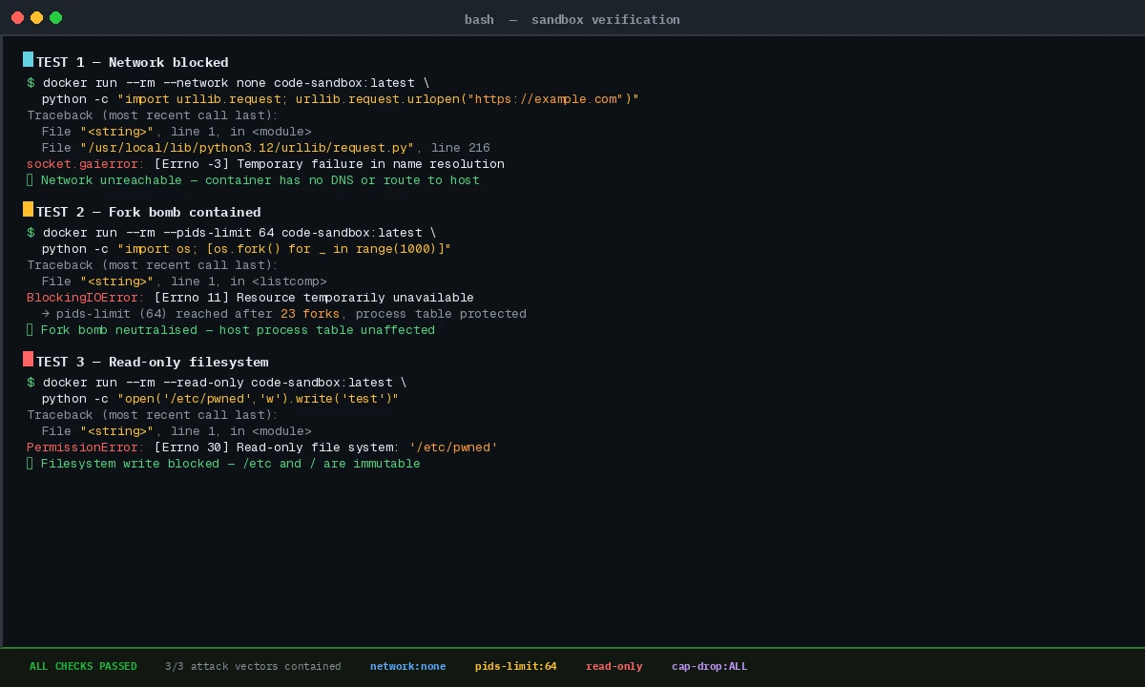
Task: Click the BlockingIOError error label
Action: click(x=83, y=297)
